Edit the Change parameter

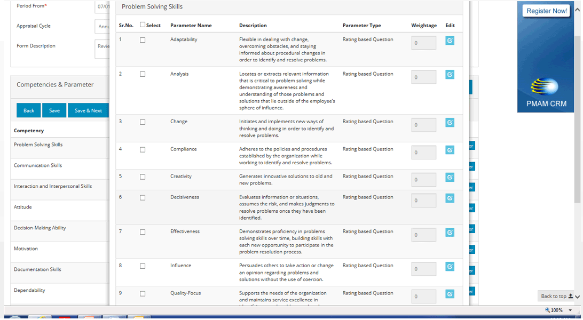pos(450,123)
